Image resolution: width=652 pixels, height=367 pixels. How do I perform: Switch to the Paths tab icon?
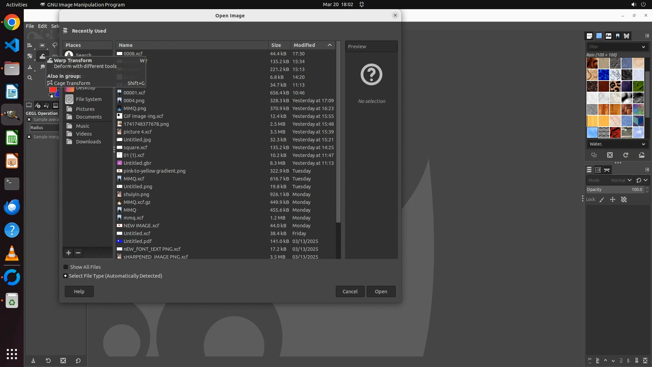[607, 170]
